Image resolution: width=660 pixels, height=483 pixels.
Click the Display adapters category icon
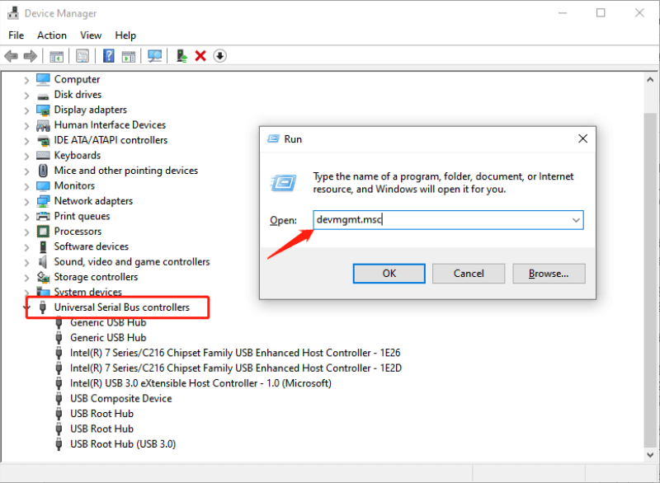point(43,110)
